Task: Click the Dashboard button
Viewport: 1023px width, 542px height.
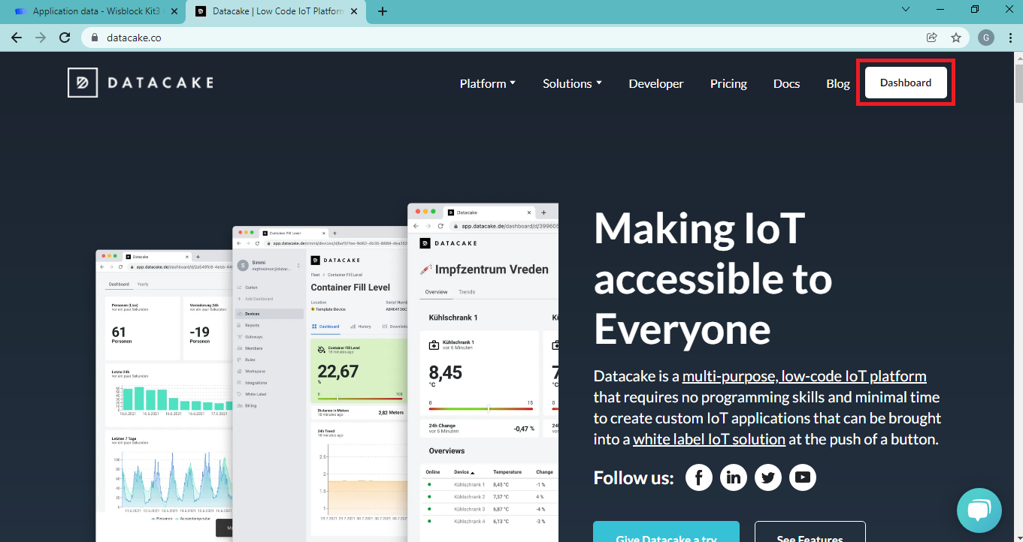Action: coord(906,83)
